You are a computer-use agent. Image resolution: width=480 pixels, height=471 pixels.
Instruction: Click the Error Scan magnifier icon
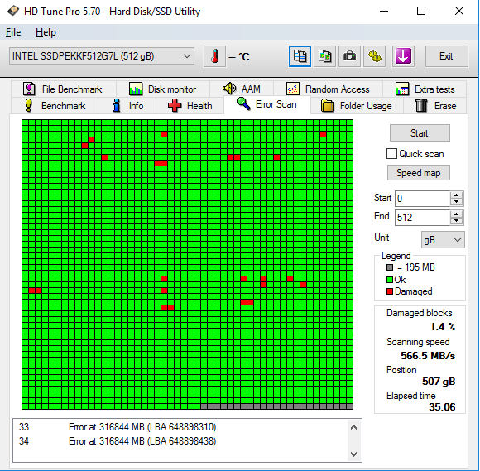[243, 103]
